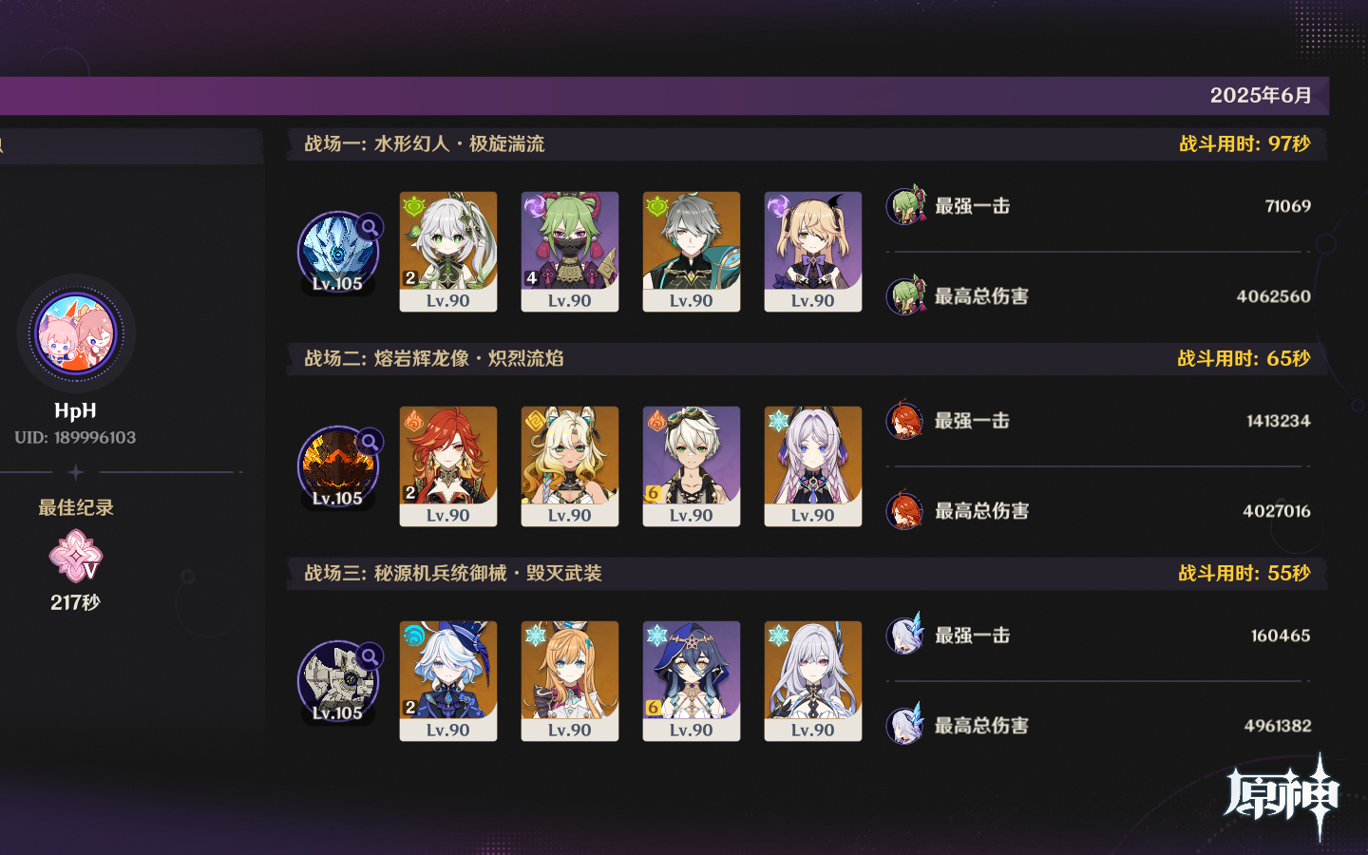Select the goggles-wearing pyro character card
Viewport: 1368px width, 855px height.
click(x=692, y=466)
